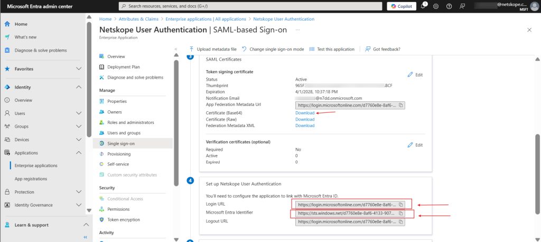The image size is (541, 242).
Task: Open Properties menu item
Action: tap(117, 102)
